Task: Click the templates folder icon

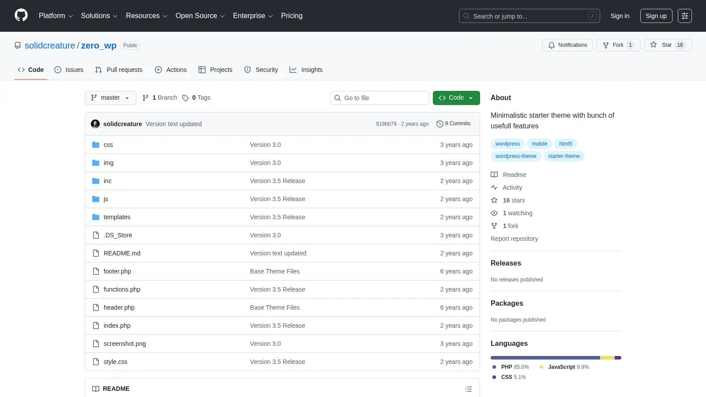Action: click(96, 217)
